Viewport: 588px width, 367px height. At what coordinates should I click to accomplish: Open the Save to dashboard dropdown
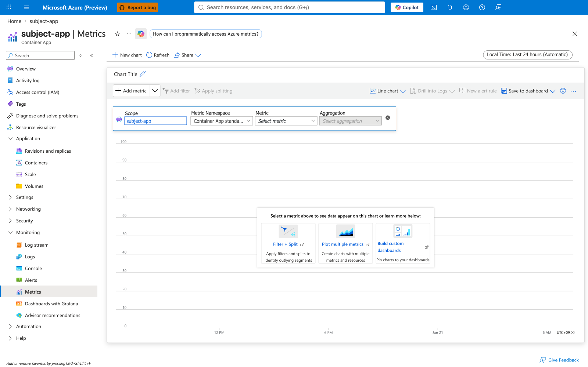click(528, 91)
